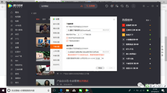The height and width of the screenshot is (93, 167).
Task: Open File Explorer from the taskbar
Action: 67,90
